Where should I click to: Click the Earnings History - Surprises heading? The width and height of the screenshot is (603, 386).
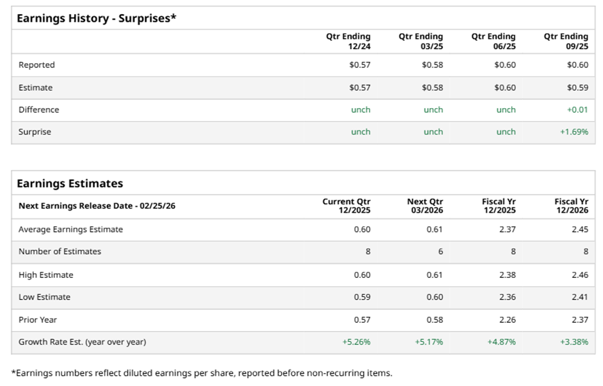(x=96, y=18)
